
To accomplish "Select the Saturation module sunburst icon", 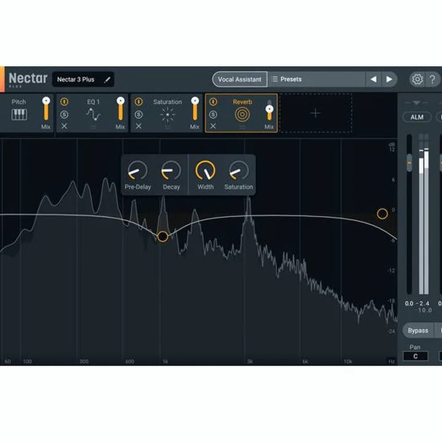I will 168,115.
